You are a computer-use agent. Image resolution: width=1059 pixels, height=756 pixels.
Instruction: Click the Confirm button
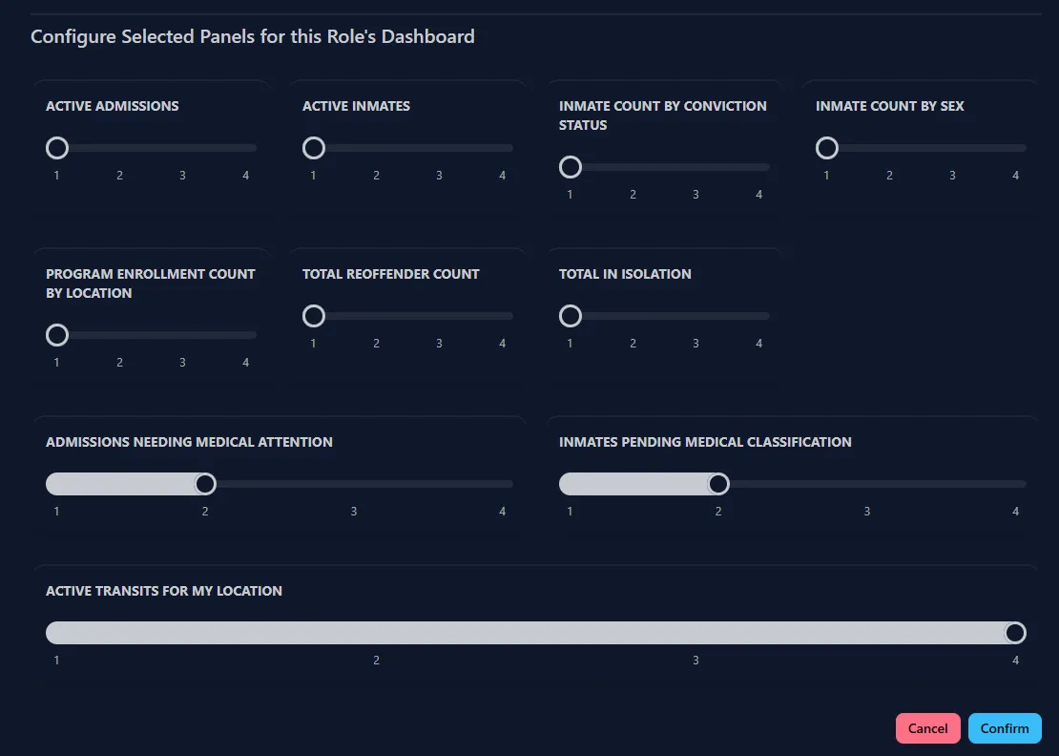click(x=1005, y=728)
